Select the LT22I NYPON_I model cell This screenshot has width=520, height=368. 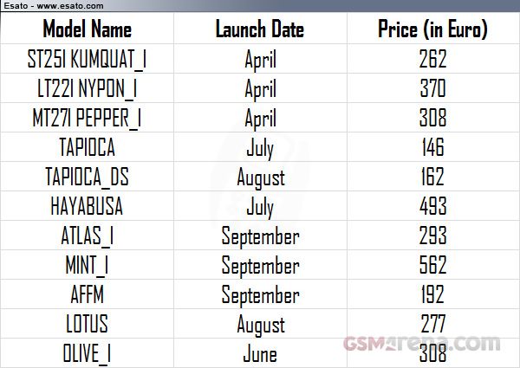88,88
